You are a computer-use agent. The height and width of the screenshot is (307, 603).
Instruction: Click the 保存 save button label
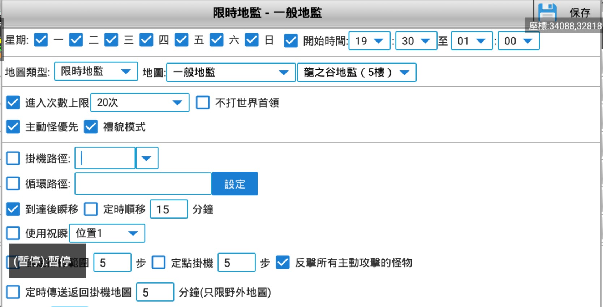[580, 13]
